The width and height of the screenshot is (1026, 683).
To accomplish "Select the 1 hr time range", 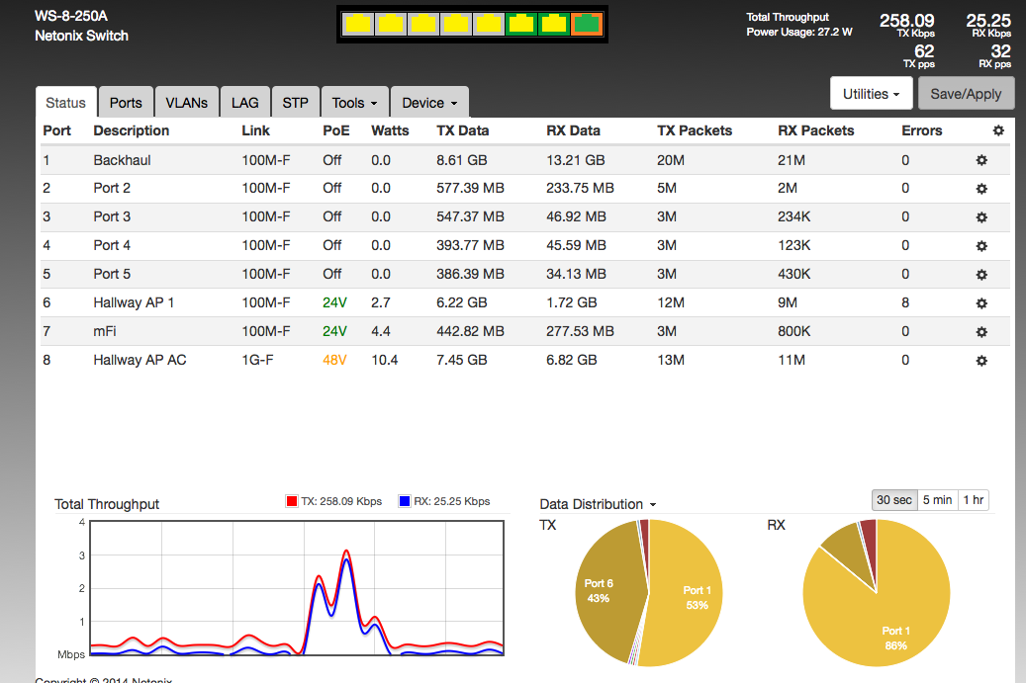I will [x=973, y=500].
